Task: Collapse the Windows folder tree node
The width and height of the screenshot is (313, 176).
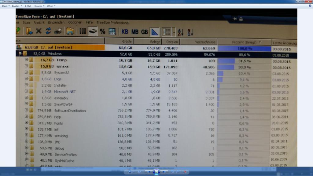Action: click(x=20, y=53)
